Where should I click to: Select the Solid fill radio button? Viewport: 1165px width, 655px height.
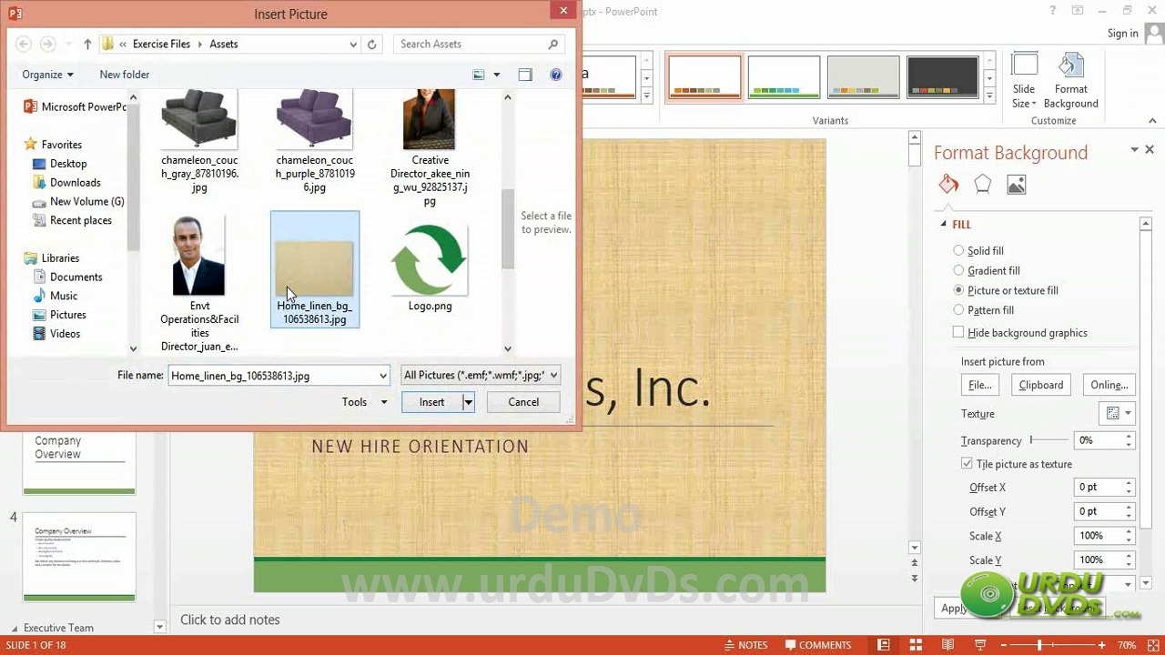(x=958, y=250)
